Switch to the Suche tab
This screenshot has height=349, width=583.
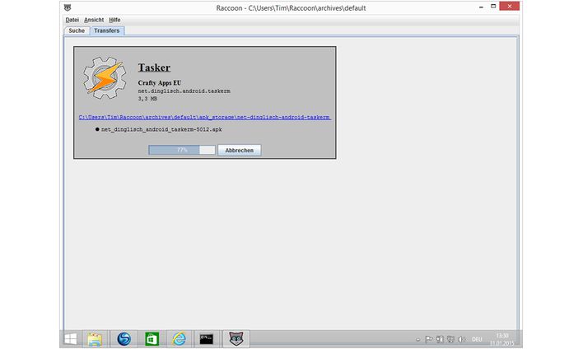click(77, 30)
